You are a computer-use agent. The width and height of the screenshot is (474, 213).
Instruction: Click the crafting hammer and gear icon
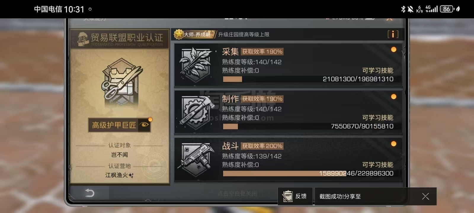tap(196, 112)
